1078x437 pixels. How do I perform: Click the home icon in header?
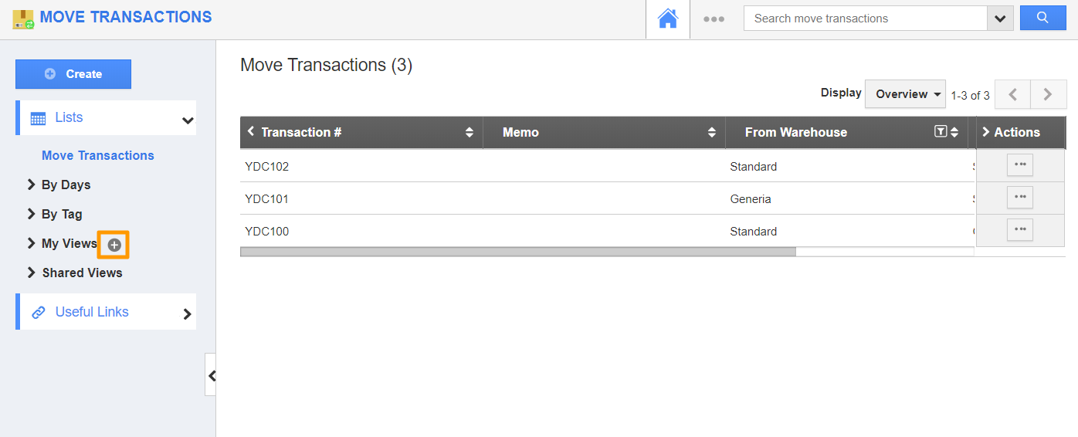667,19
